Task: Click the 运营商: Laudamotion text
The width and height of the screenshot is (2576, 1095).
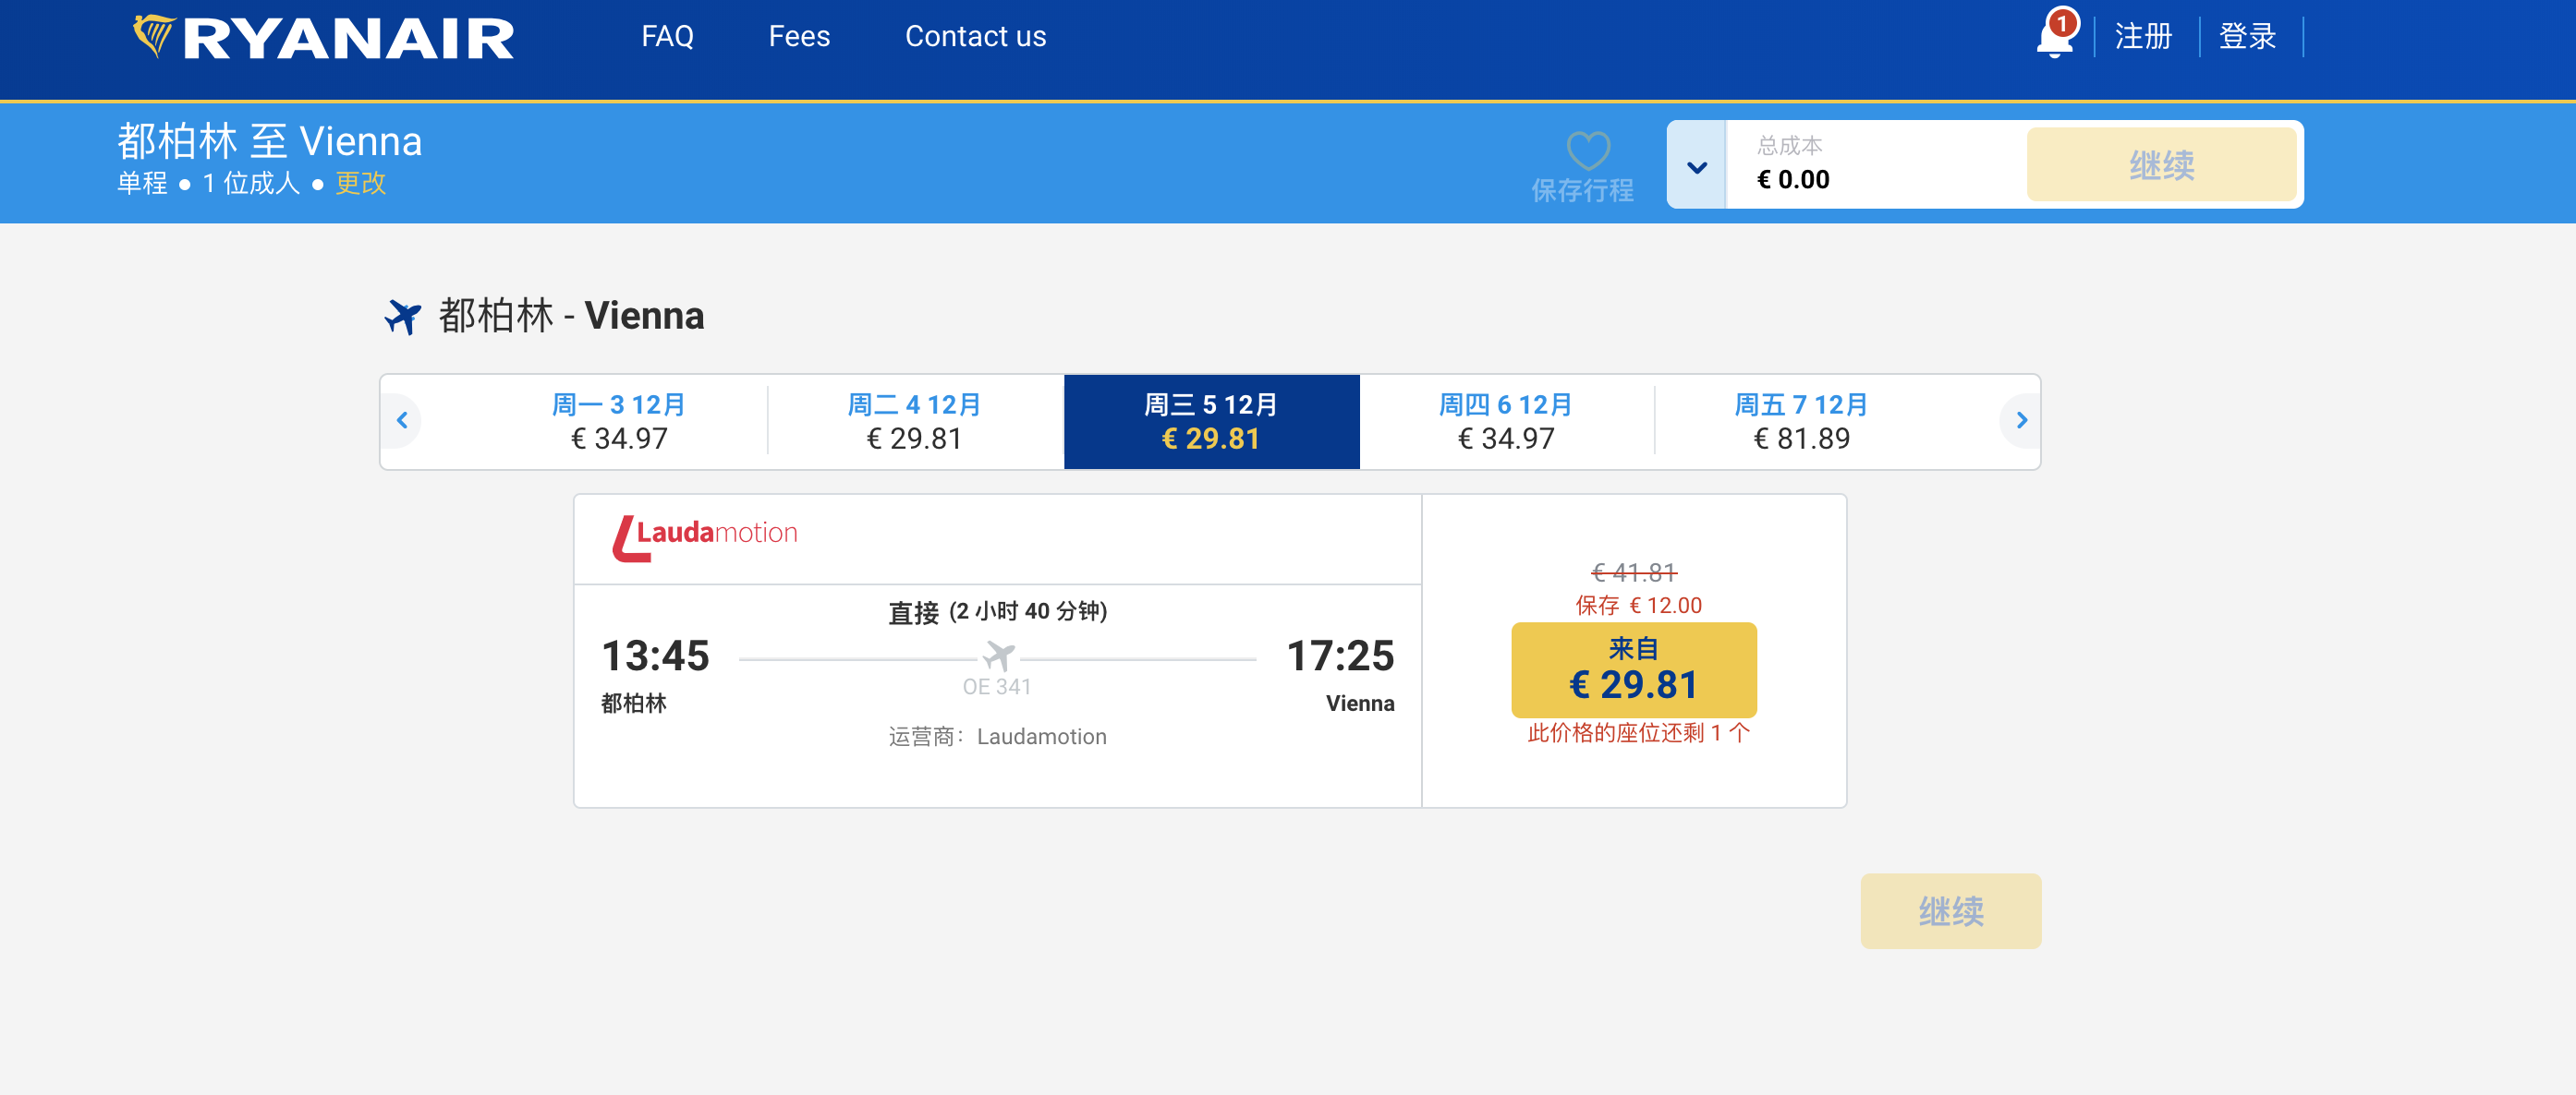Action: coord(997,738)
